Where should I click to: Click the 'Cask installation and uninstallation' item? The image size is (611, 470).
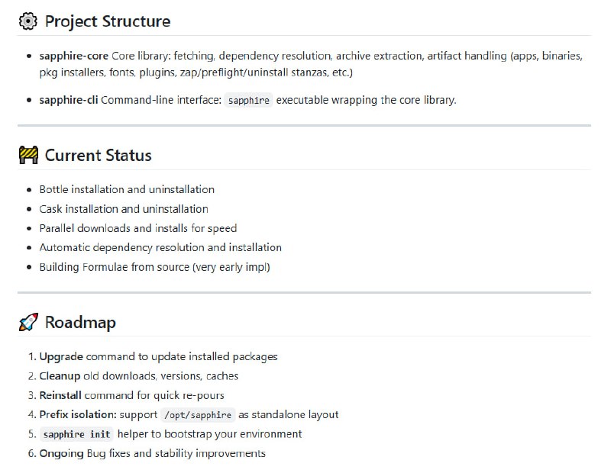pos(124,209)
